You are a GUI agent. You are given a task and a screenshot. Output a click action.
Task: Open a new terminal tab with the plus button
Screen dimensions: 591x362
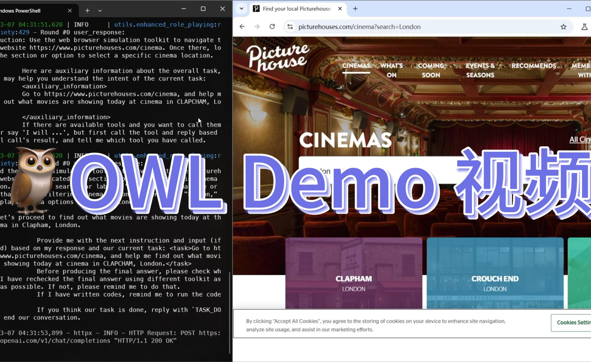(x=87, y=10)
